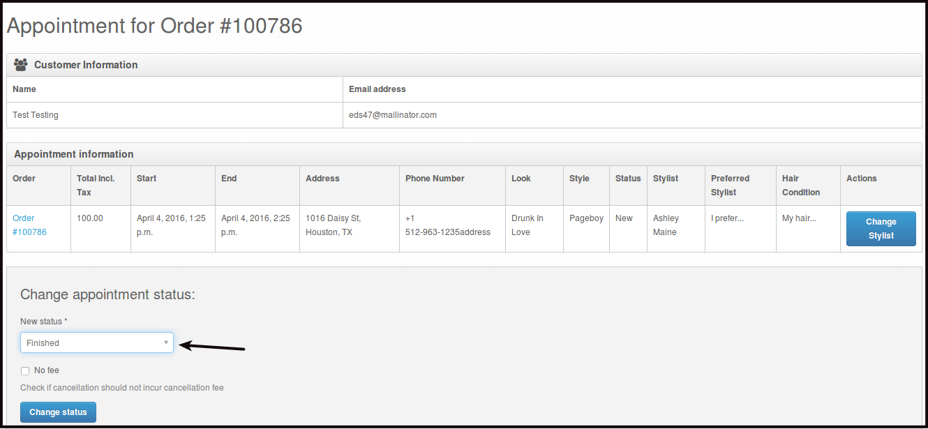Tick the No fee checkbox

tap(25, 371)
